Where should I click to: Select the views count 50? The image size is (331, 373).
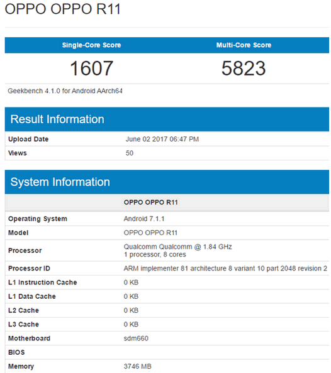tap(130, 153)
